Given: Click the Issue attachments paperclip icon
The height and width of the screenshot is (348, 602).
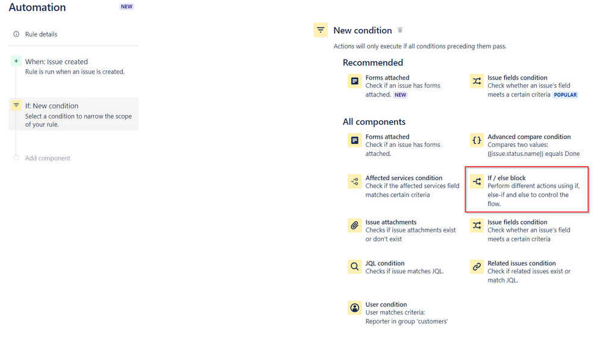Looking at the screenshot, I should tap(355, 226).
